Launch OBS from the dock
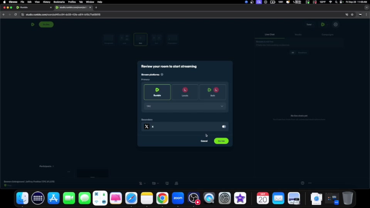This screenshot has width=370, height=208. (x=193, y=198)
